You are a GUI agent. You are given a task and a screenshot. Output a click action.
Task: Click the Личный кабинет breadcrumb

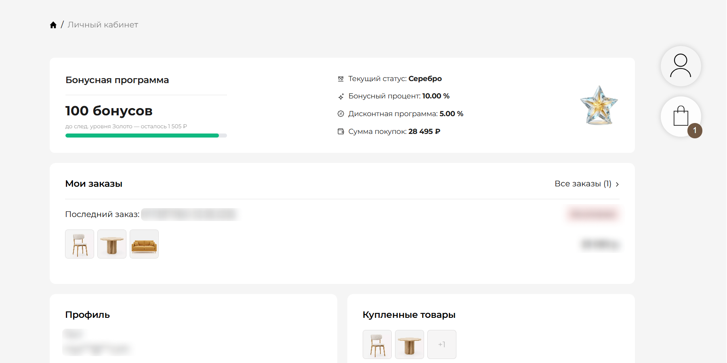click(x=103, y=25)
